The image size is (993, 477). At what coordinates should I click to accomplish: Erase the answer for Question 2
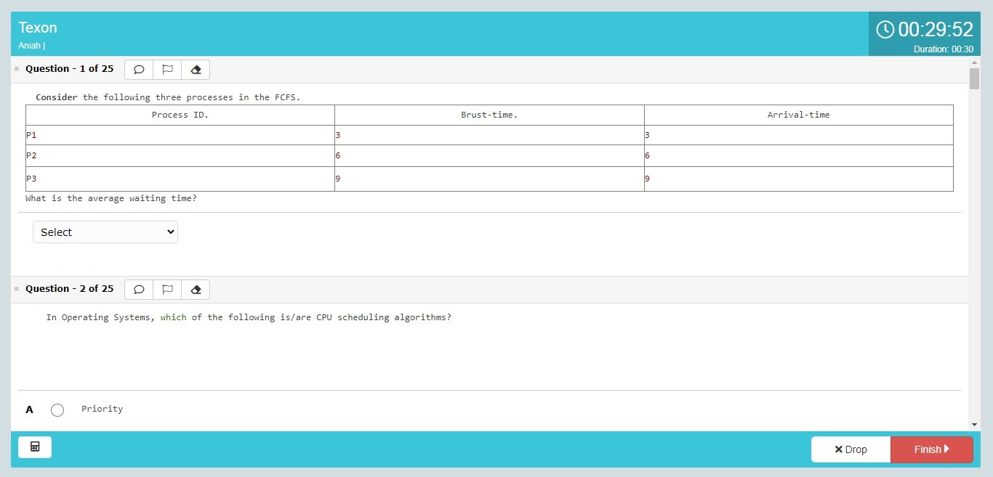(x=196, y=290)
